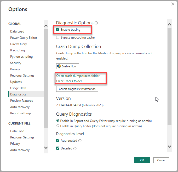The width and height of the screenshot is (178, 172).
Task: Close the Options dialog with X
Action: [173, 4]
